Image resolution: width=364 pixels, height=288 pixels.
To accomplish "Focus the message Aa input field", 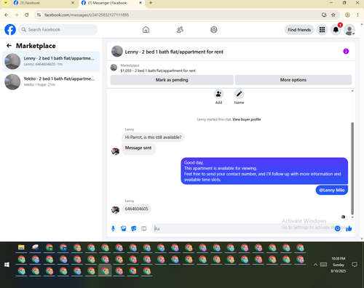I will [x=242, y=228].
